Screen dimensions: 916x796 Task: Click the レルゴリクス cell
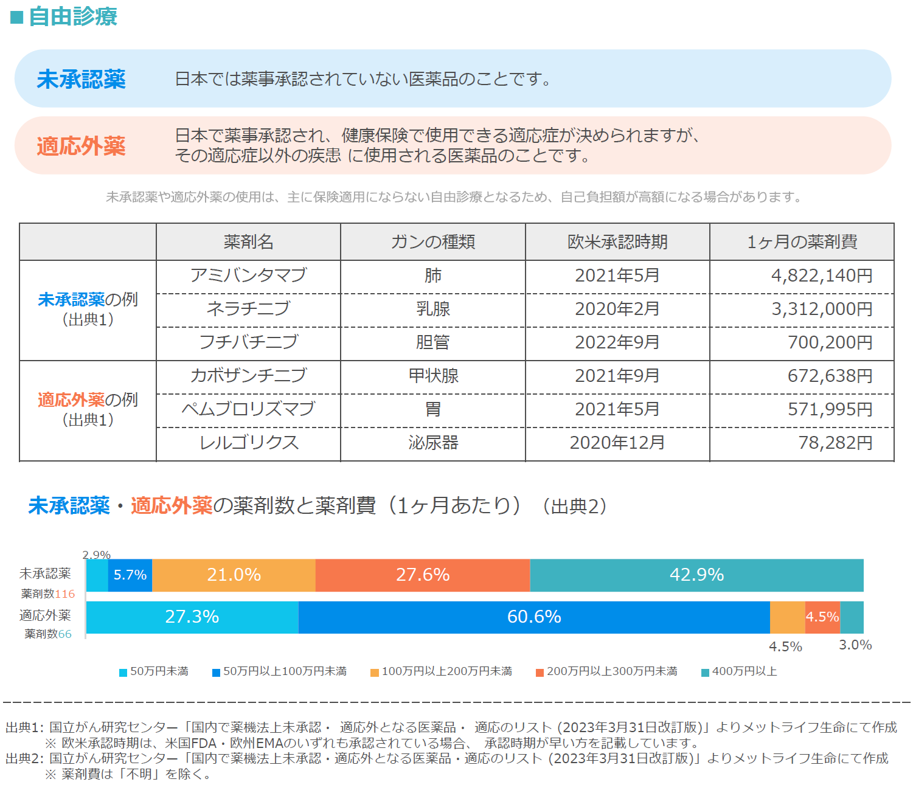pyautogui.click(x=248, y=443)
